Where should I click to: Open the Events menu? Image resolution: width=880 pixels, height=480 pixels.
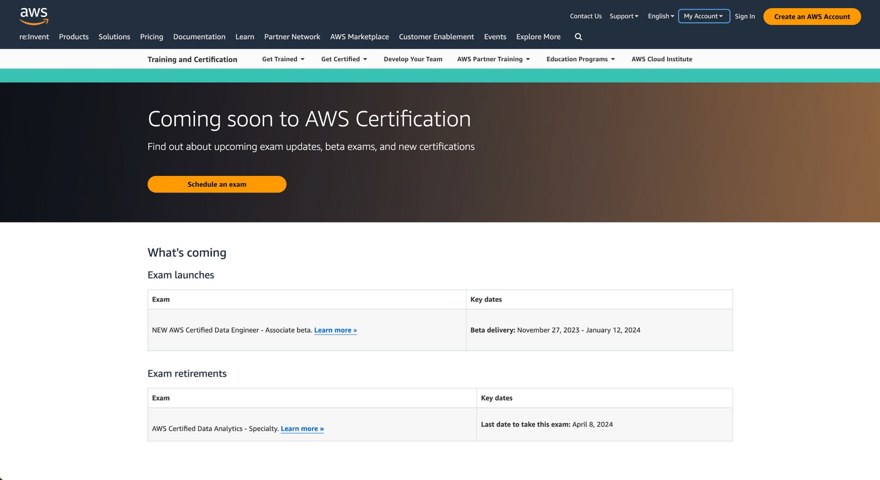495,37
